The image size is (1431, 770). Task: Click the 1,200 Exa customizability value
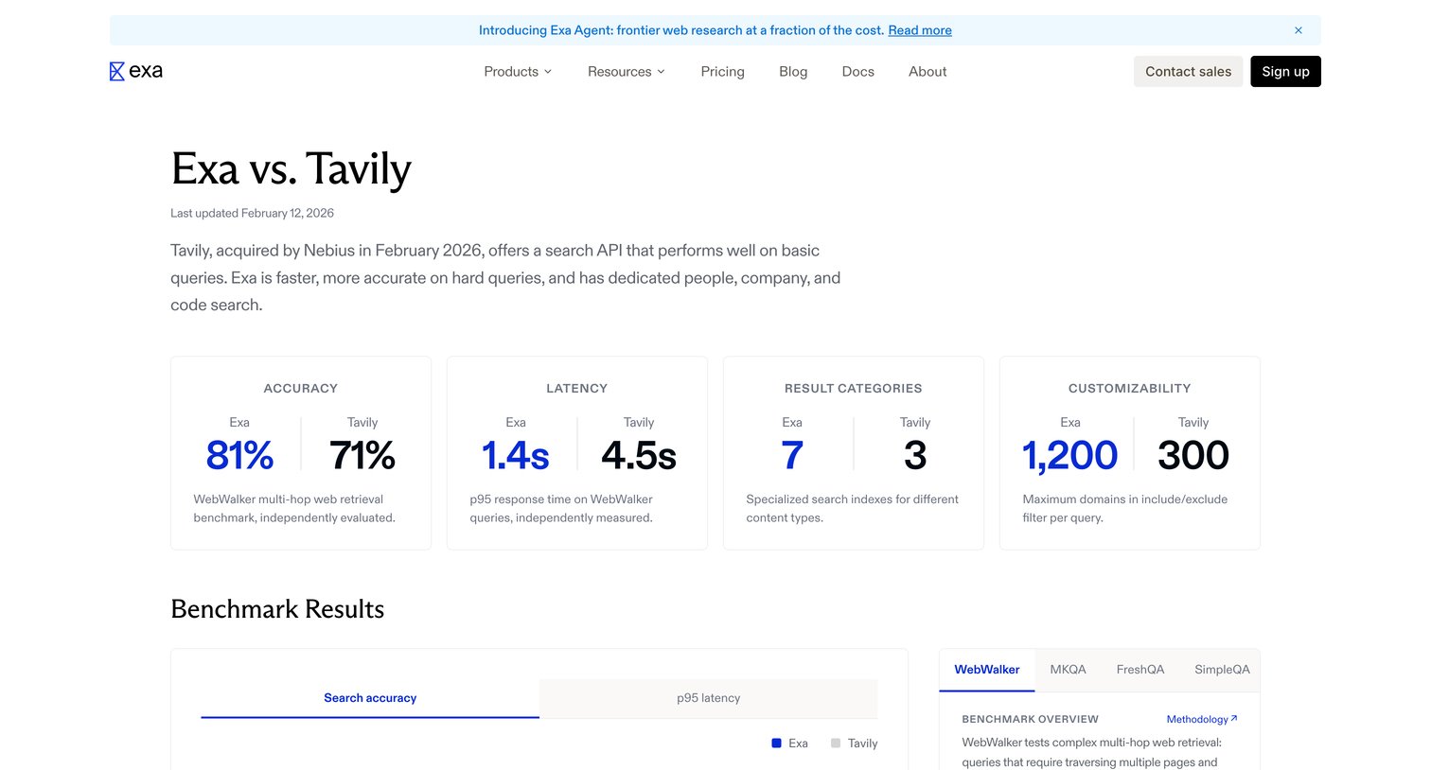tap(1070, 456)
